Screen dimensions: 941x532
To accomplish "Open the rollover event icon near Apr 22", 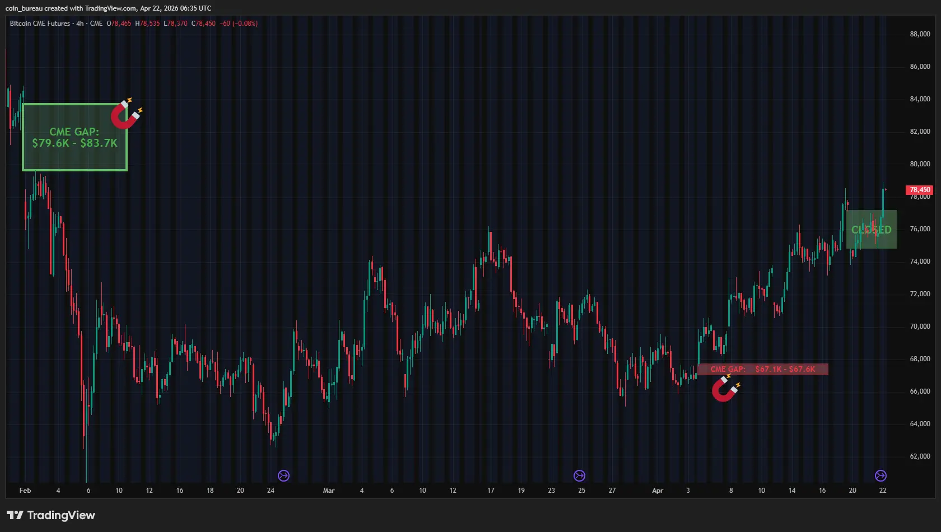I will coord(881,475).
